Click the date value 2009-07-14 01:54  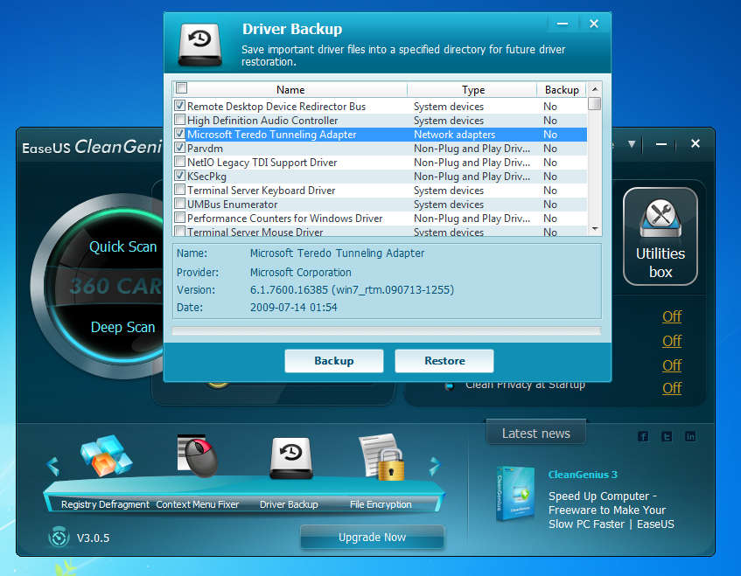(293, 308)
